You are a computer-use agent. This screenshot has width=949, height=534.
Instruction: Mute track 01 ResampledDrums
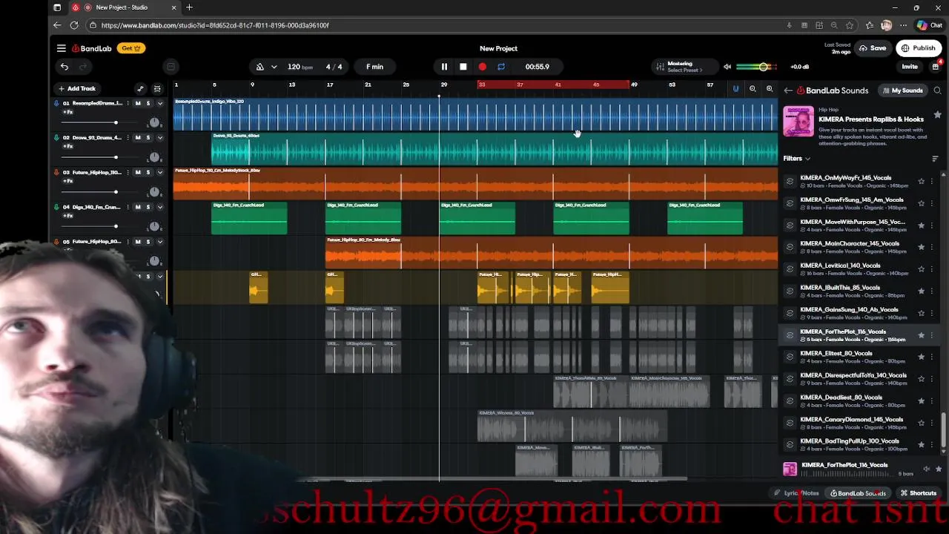point(137,103)
